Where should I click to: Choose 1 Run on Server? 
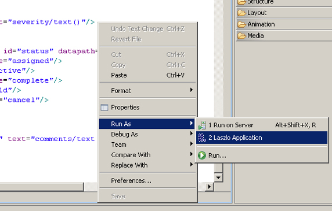pos(262,125)
